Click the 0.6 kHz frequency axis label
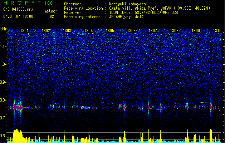 point(3,136)
